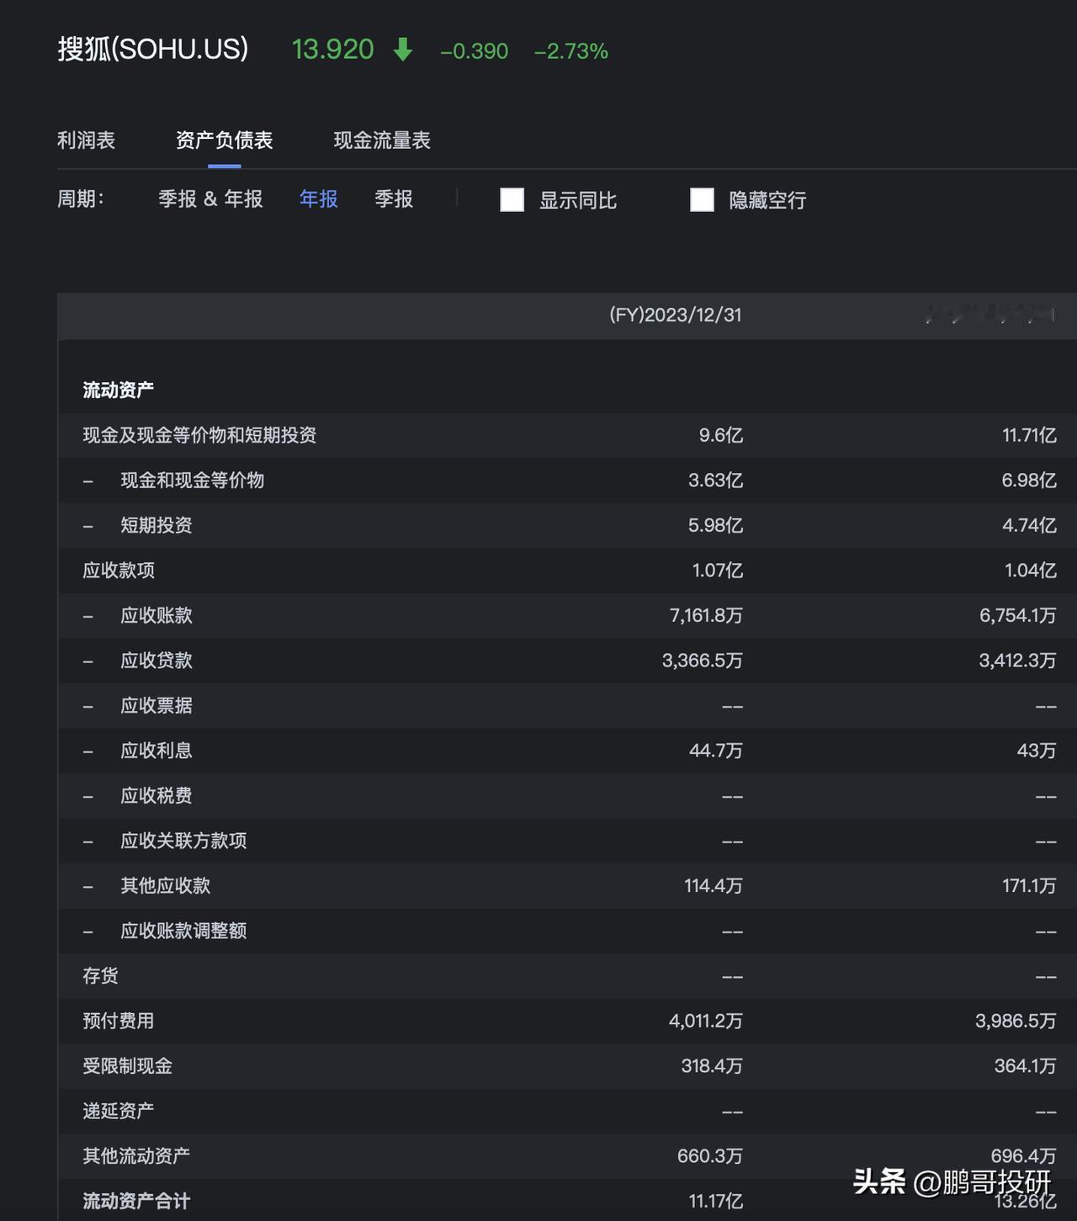Select the 现金和现金等价物 row label
This screenshot has width=1077, height=1221.
(x=192, y=480)
